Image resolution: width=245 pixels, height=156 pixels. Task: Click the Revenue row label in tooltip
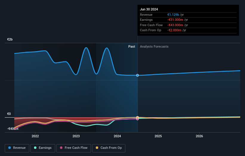146,15
